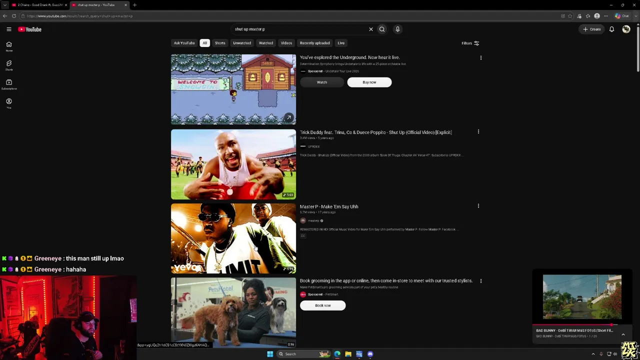
Task: Click Book now on the PetSmart ad
Action: [x=323, y=305]
